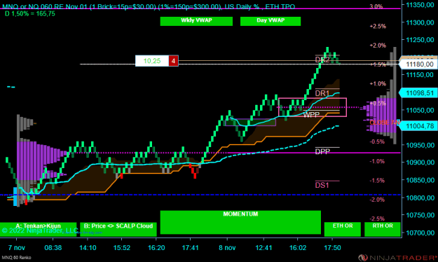Click the 11050,00 price axis label
The height and width of the screenshot is (262, 438).
point(420,110)
